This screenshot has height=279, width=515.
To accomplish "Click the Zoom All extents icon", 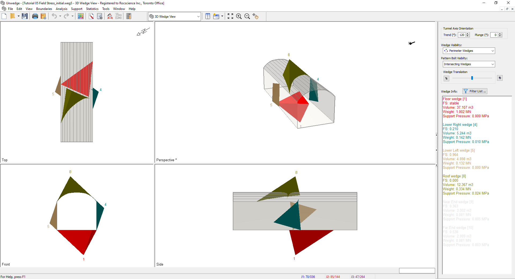I will pyautogui.click(x=230, y=16).
